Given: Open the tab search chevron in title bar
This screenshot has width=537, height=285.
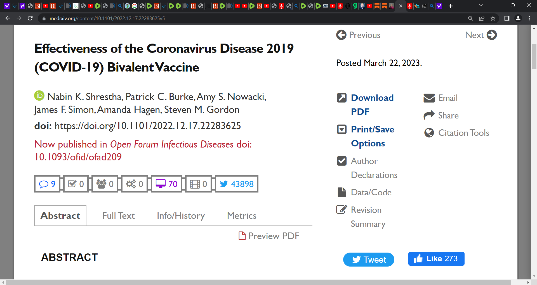Looking at the screenshot, I should [x=481, y=5].
